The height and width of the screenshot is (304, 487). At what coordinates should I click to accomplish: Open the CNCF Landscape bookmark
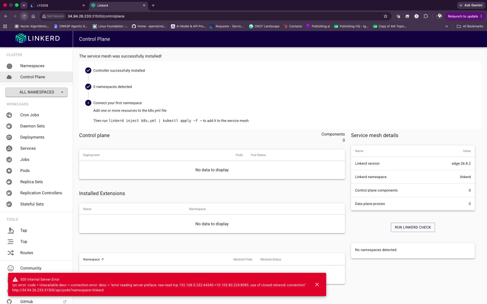pos(264,26)
